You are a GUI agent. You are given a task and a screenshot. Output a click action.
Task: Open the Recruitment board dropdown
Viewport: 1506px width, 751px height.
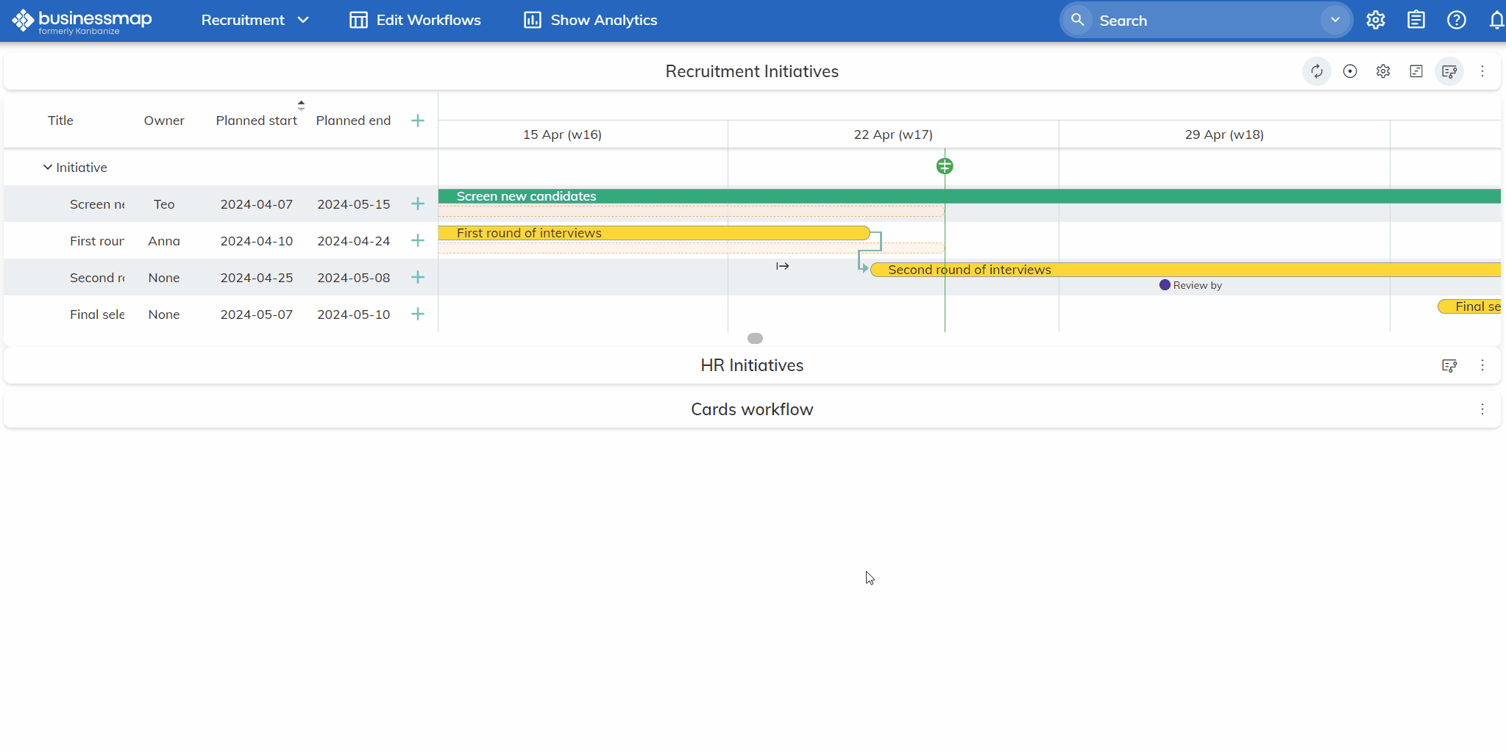pos(255,21)
